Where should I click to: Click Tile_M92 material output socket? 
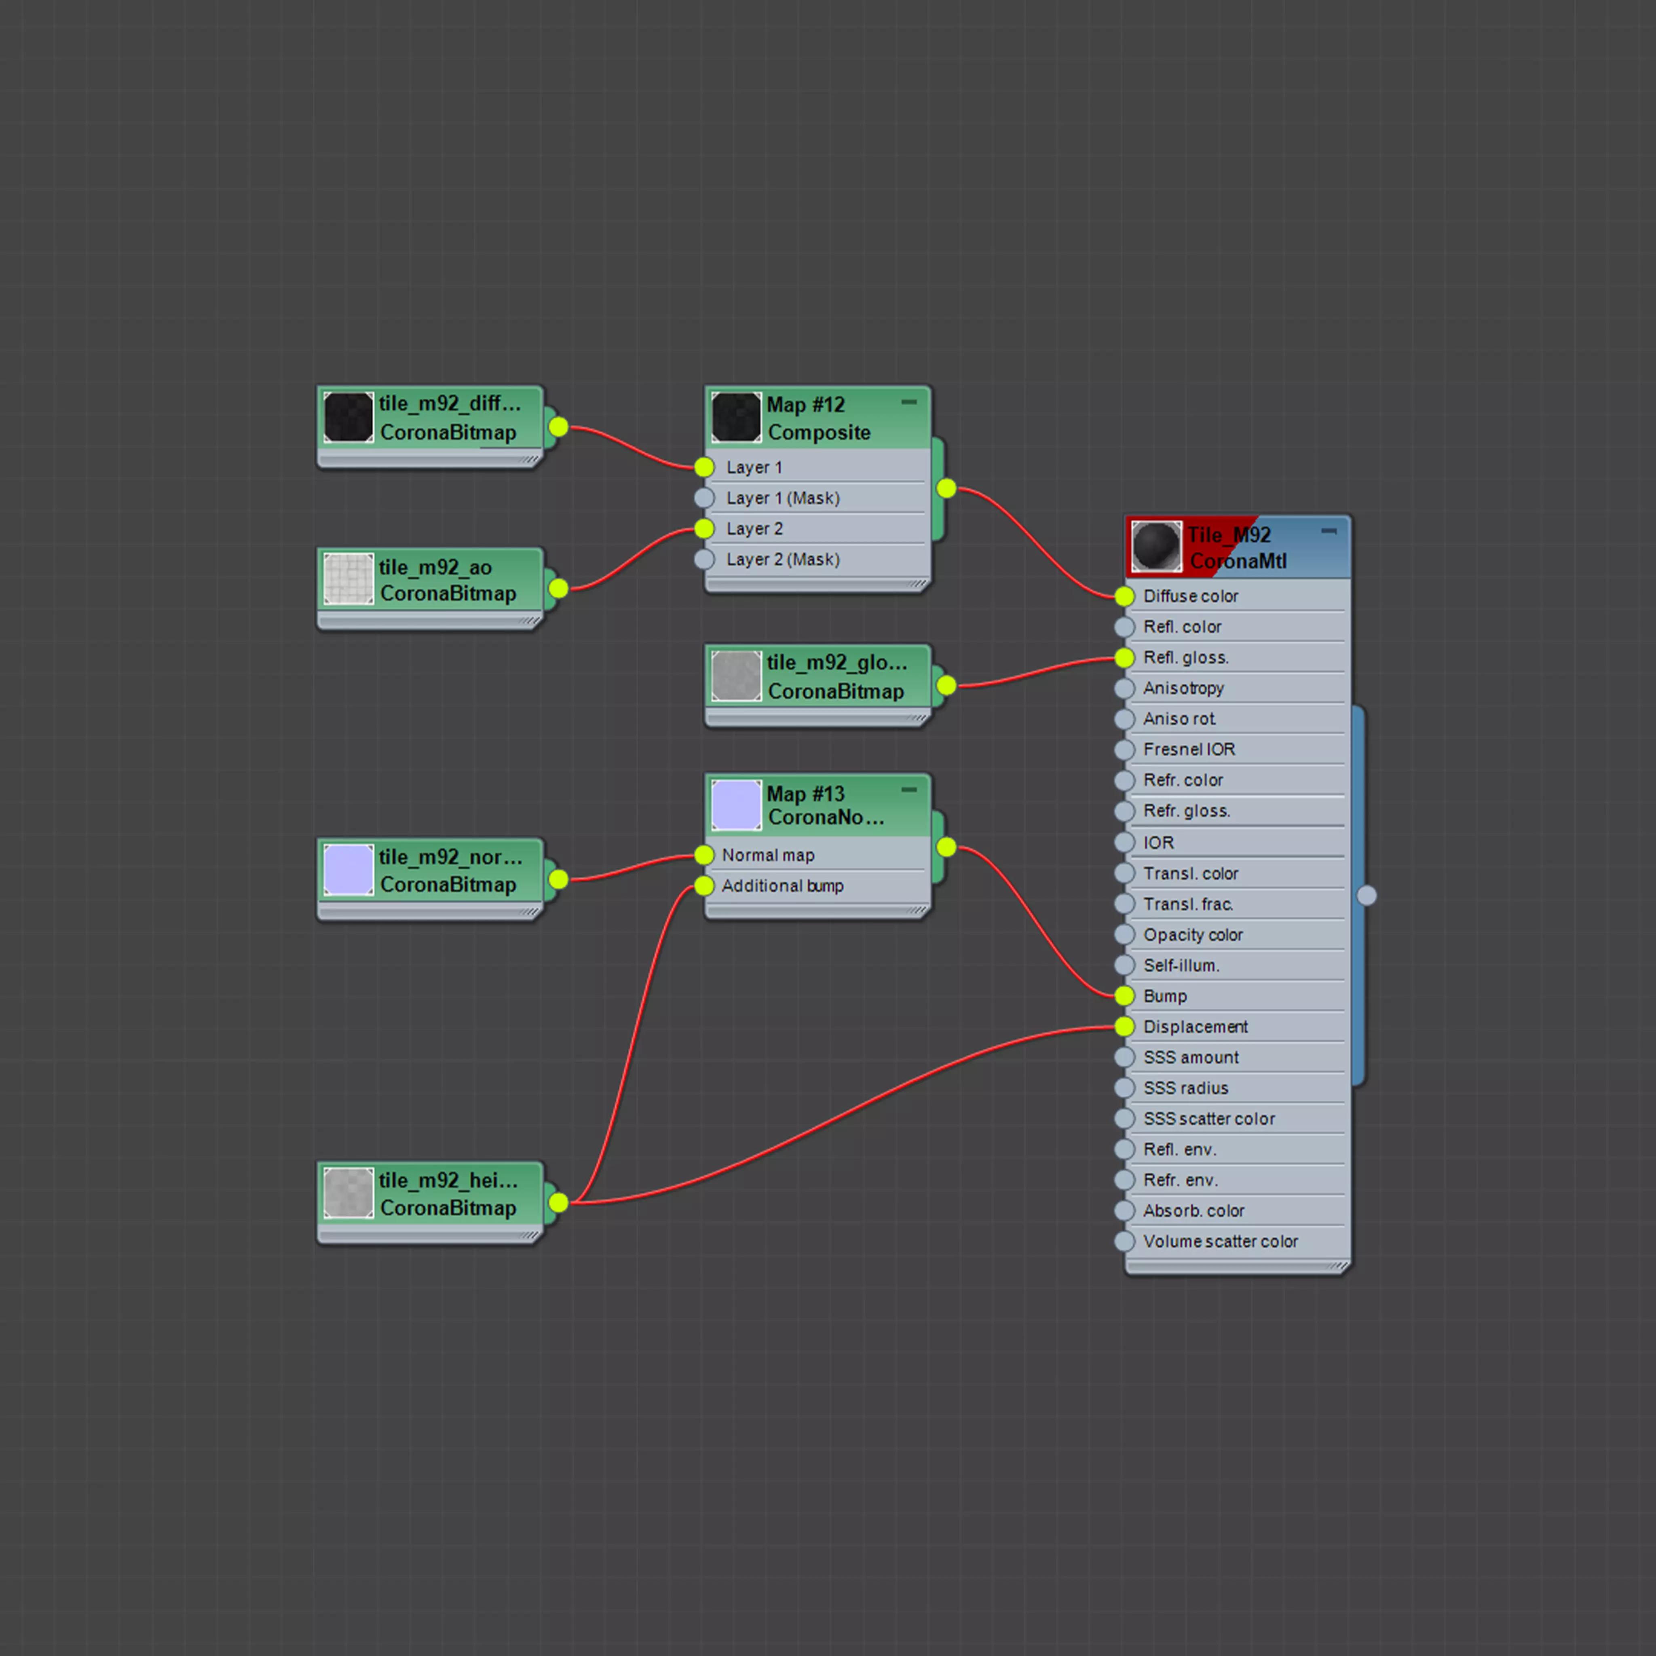1367,896
